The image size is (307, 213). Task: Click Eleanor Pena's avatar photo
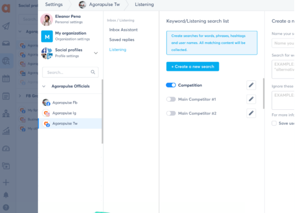[47, 20]
